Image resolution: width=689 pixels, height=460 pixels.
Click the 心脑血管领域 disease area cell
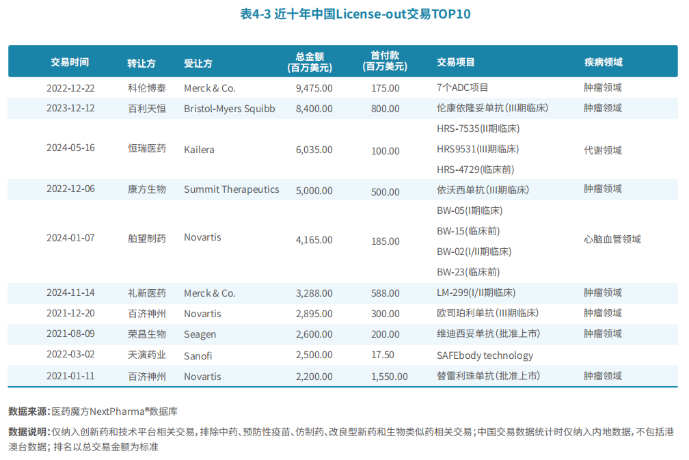pyautogui.click(x=612, y=239)
